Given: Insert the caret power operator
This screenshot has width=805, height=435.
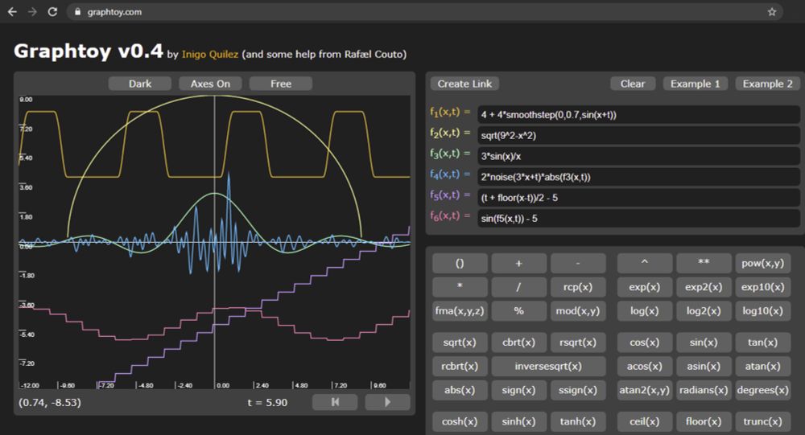Looking at the screenshot, I should pyautogui.click(x=644, y=263).
